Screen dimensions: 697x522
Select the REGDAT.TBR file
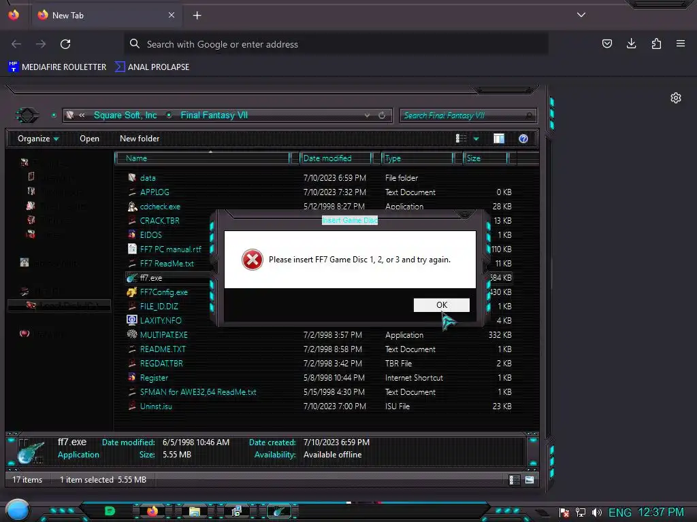[161, 364]
